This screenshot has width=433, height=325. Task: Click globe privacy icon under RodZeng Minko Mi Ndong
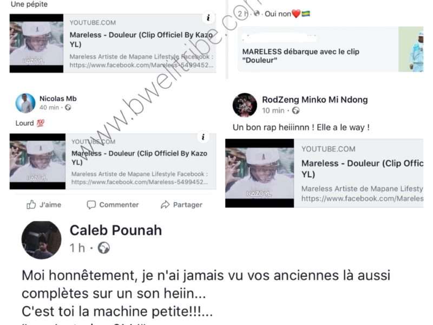(x=296, y=110)
